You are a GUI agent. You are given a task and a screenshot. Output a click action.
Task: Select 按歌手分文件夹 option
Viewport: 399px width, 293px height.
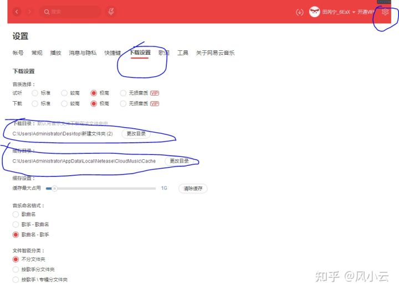(x=16, y=269)
